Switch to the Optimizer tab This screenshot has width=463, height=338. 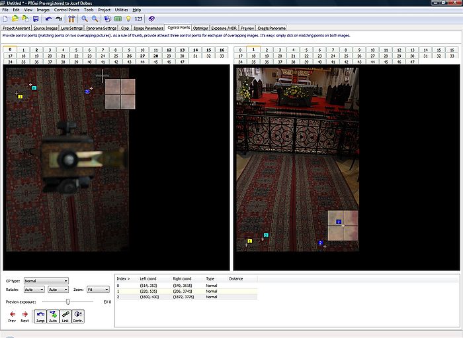(x=201, y=28)
